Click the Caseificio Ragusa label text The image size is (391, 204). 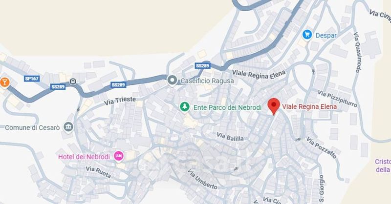tap(207, 81)
